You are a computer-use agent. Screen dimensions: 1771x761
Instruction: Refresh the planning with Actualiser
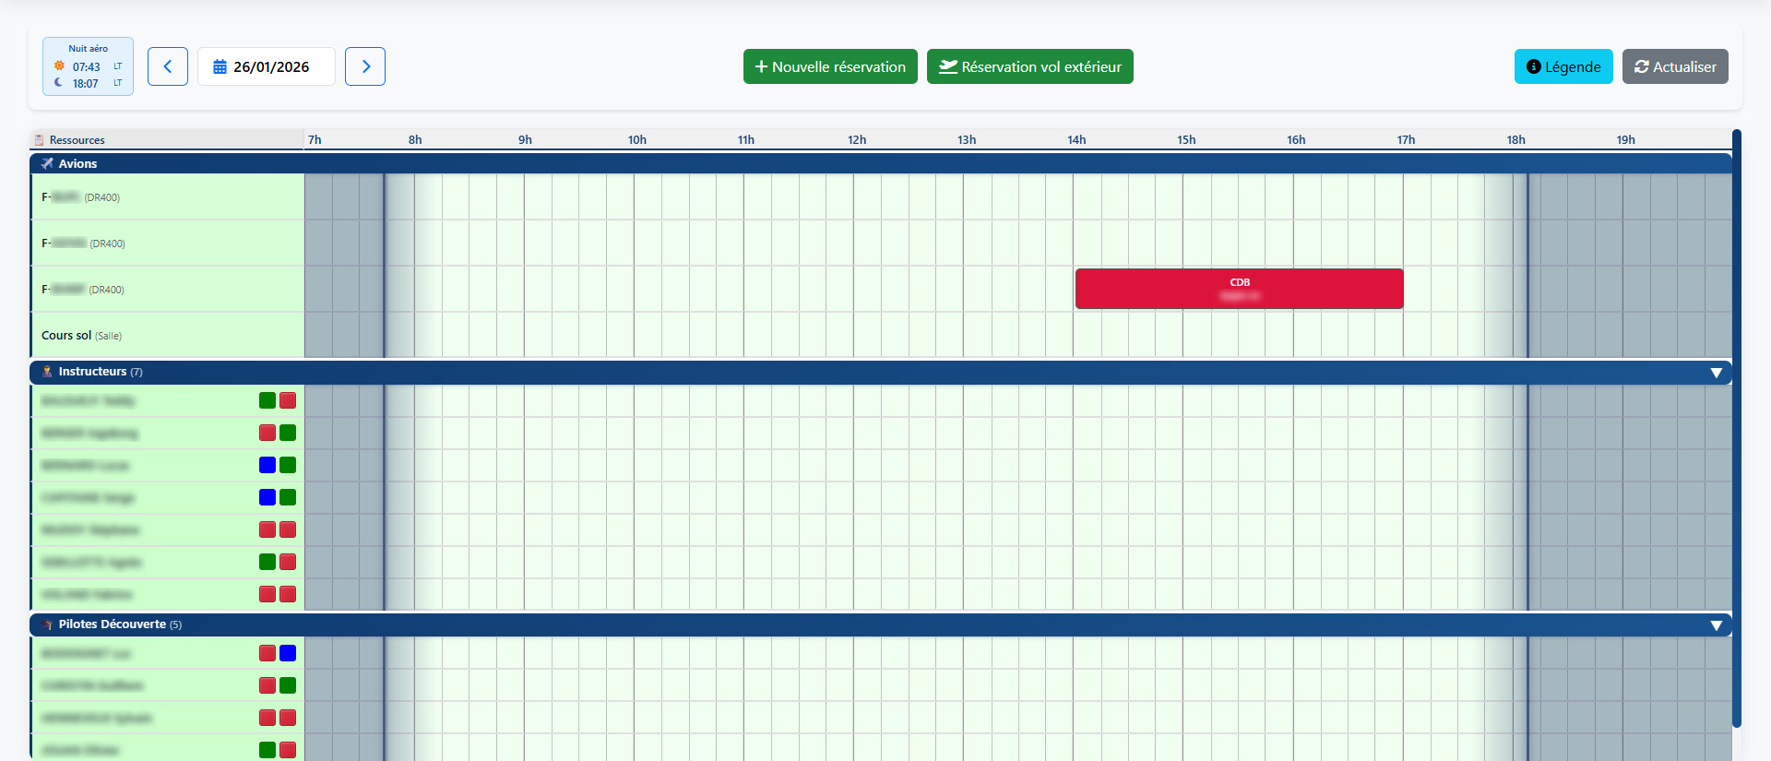click(x=1674, y=66)
